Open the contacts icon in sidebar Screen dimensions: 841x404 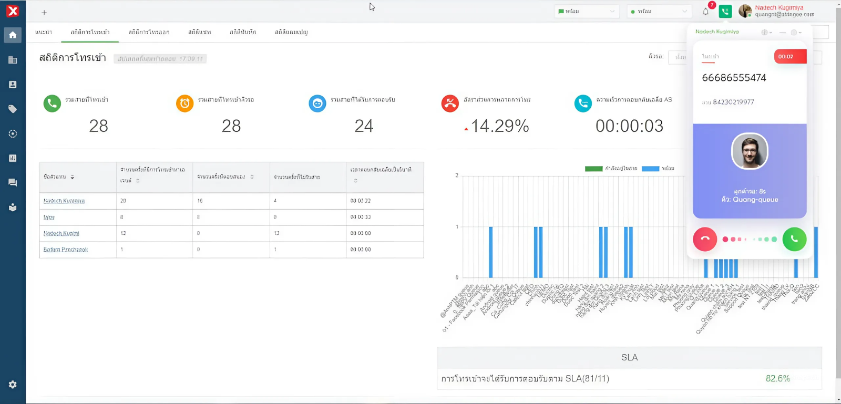tap(13, 85)
